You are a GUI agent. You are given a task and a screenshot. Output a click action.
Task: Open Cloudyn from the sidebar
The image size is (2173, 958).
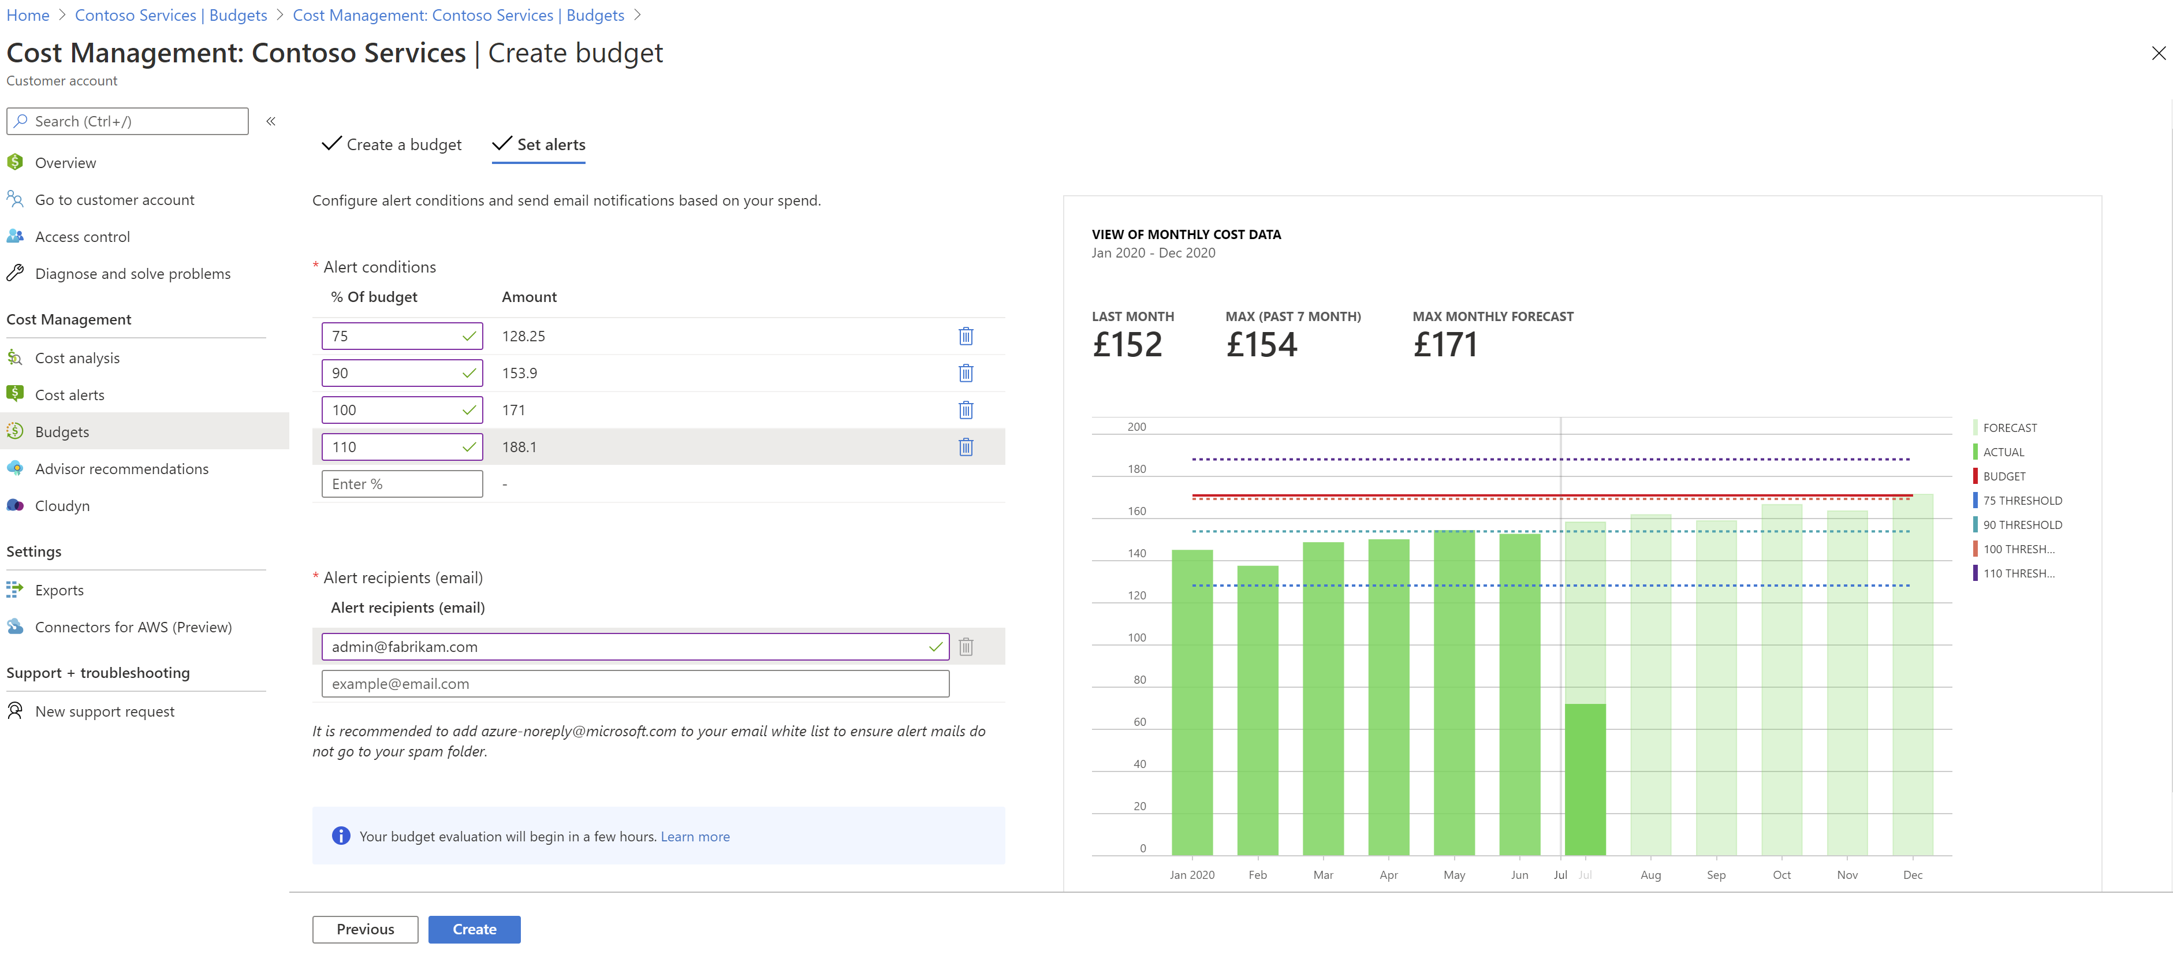(x=62, y=506)
